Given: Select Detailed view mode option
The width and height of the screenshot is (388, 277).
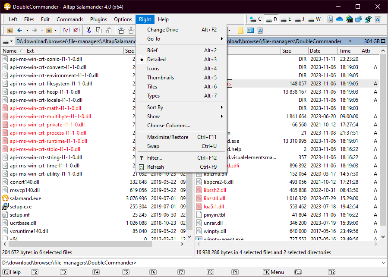Looking at the screenshot, I should pyautogui.click(x=156, y=60).
